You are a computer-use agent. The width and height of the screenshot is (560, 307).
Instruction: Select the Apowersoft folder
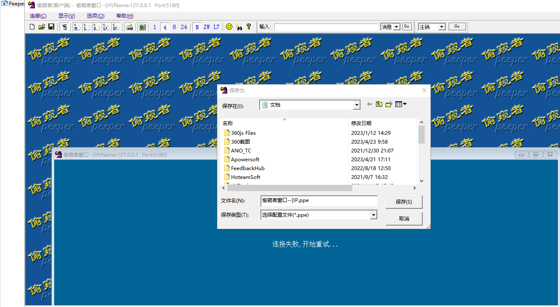(242, 159)
